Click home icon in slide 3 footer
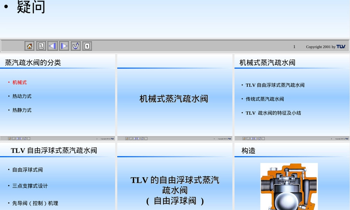Image resolution: width=350 pixels, height=210 pixels. point(127,139)
